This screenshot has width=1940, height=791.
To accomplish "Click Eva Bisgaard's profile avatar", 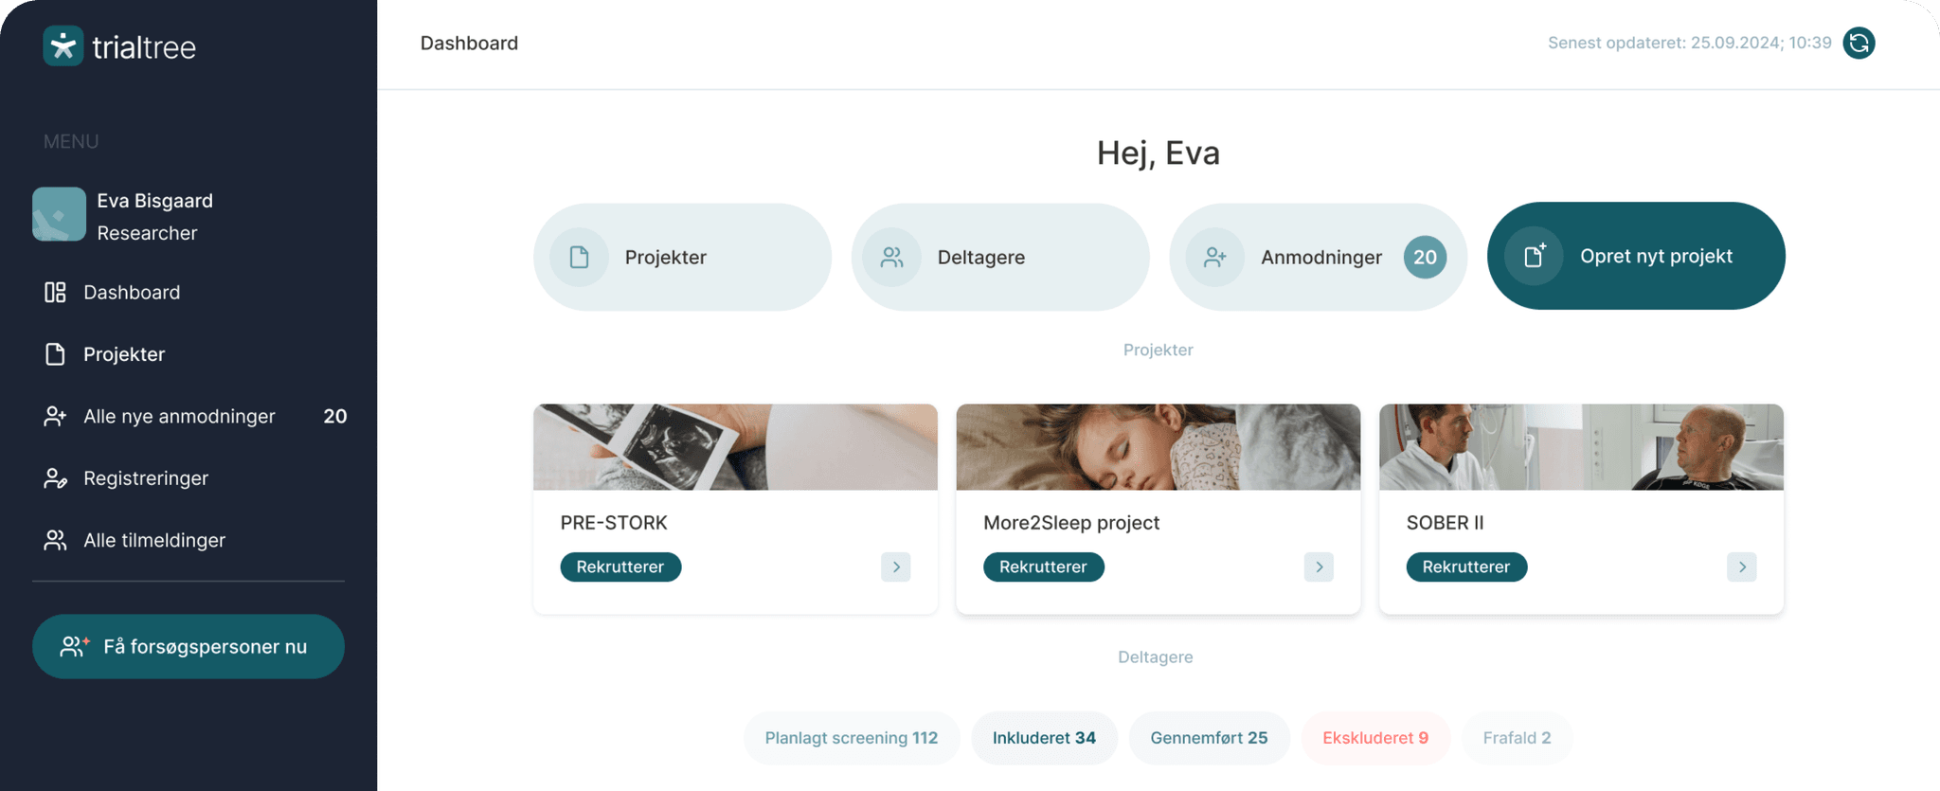I will coord(59,214).
